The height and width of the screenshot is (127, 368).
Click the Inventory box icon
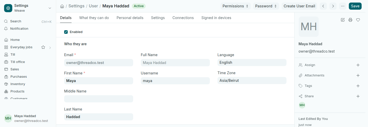click(x=6, y=84)
